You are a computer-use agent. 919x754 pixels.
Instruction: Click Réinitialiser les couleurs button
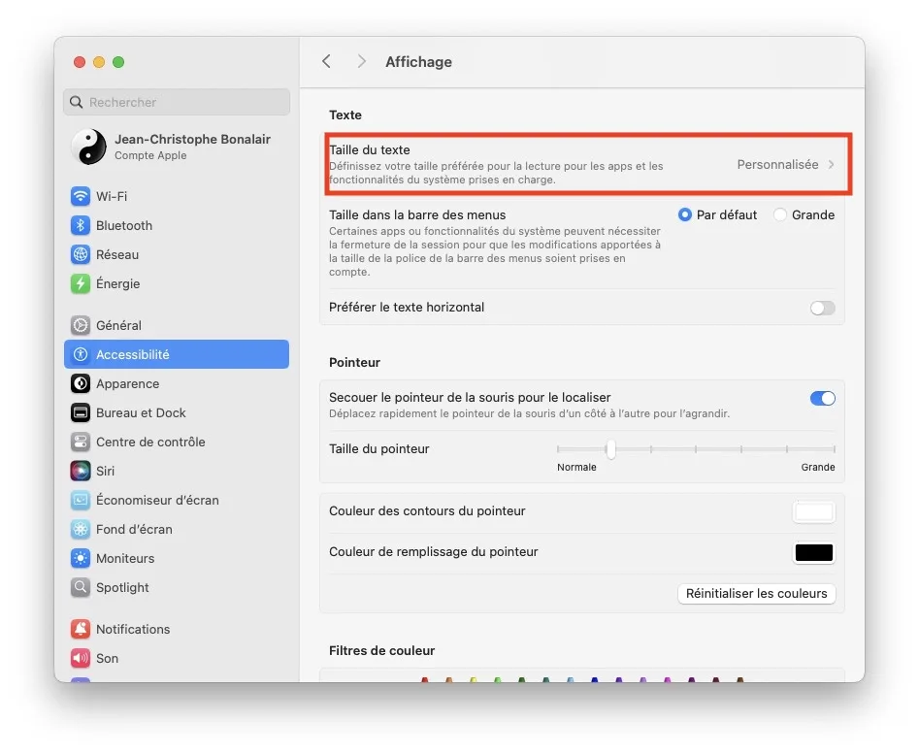click(756, 593)
